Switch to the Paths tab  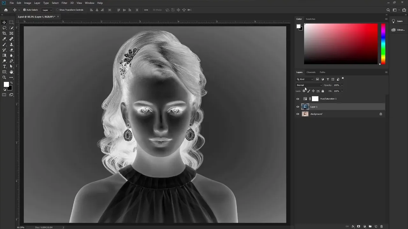tap(323, 72)
